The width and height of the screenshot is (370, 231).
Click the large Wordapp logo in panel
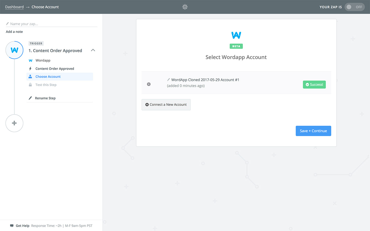(236, 35)
